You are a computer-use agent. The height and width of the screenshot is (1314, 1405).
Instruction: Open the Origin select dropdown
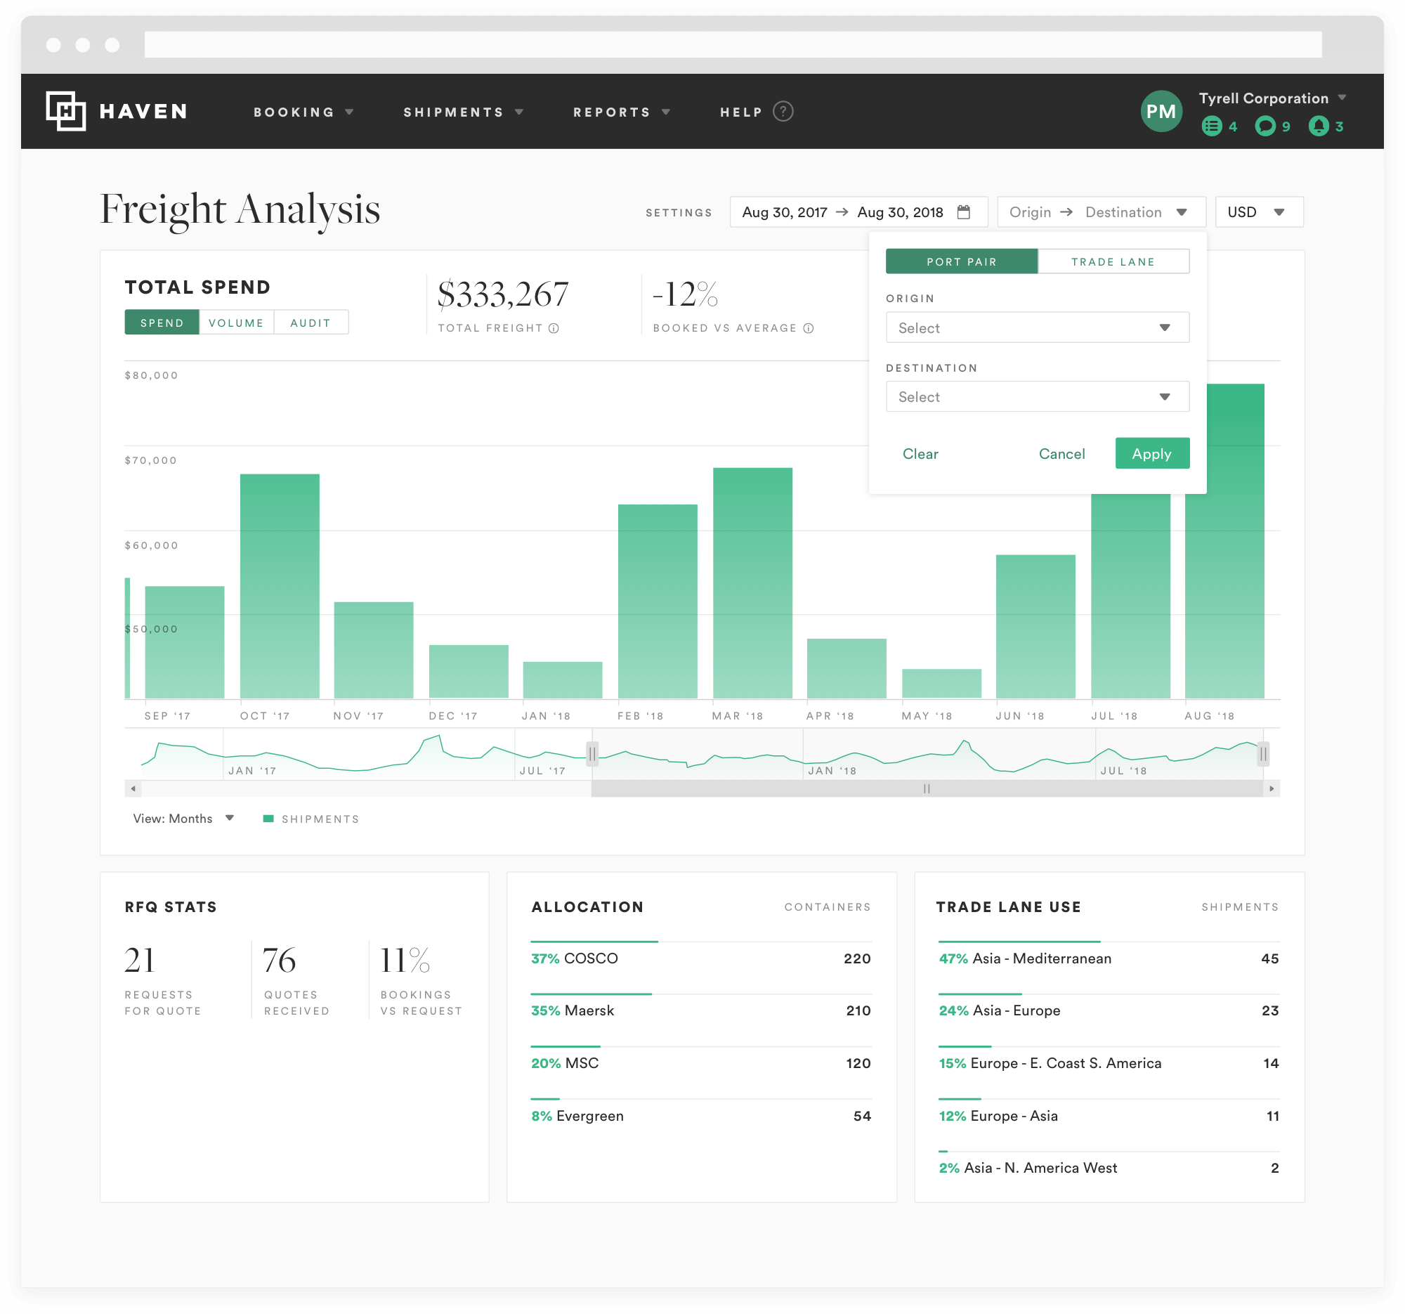click(1038, 328)
